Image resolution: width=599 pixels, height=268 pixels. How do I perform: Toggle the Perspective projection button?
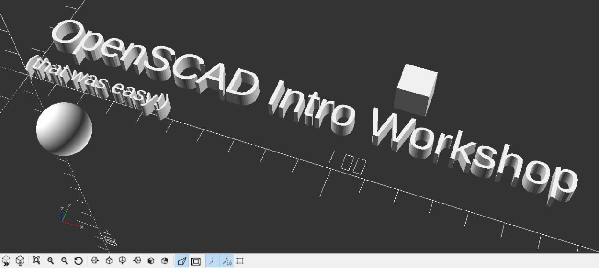[182, 261]
